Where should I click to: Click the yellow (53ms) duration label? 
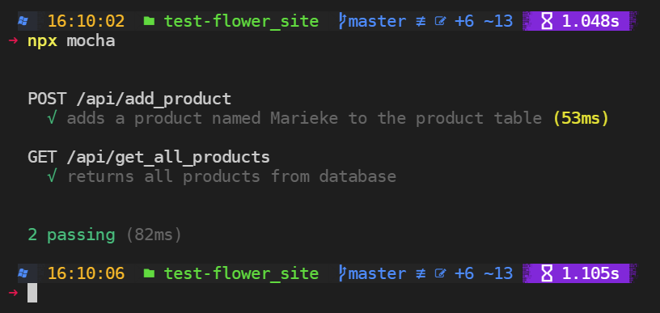(x=581, y=119)
